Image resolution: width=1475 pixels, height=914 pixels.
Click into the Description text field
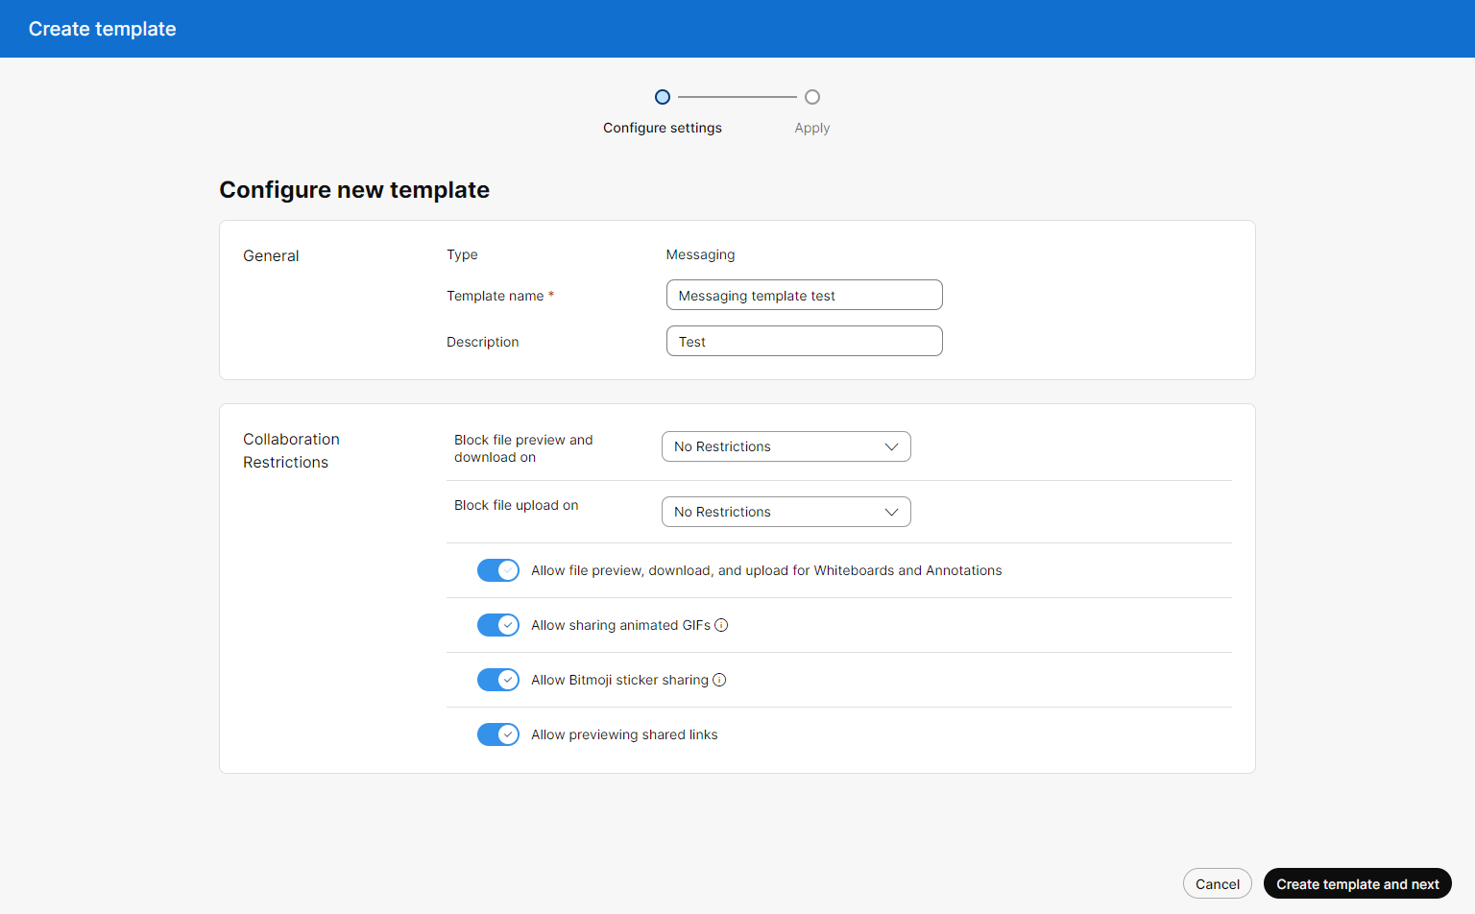pos(805,341)
